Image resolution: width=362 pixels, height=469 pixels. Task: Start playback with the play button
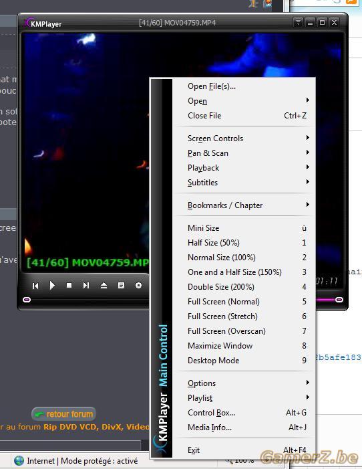pyautogui.click(x=52, y=286)
